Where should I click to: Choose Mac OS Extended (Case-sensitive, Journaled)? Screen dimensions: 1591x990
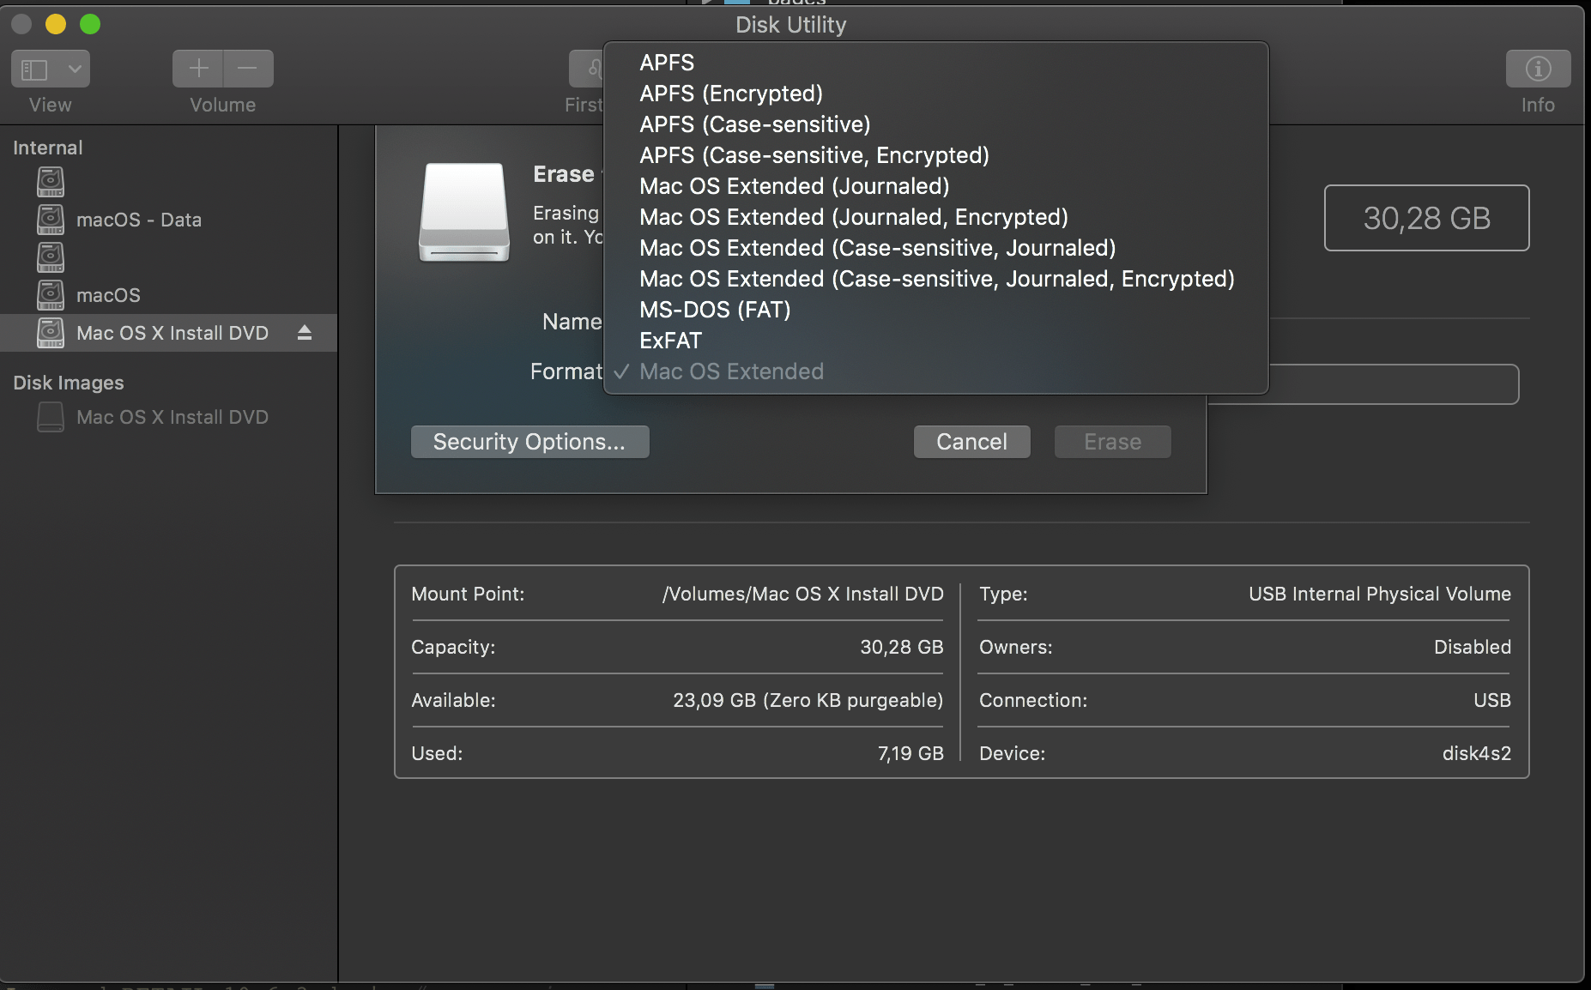[x=935, y=248]
